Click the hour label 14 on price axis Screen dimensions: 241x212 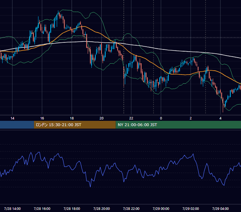tap(12, 118)
